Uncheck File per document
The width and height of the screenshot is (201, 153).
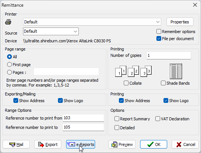pos(159,39)
